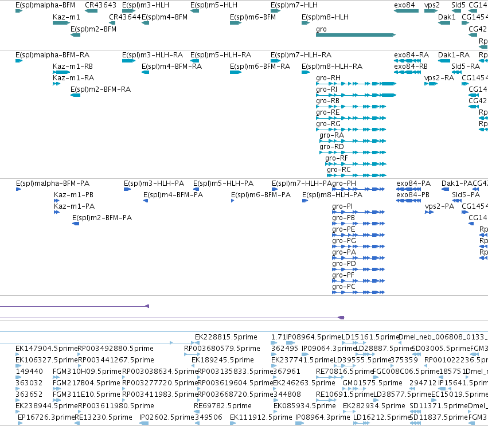Image resolution: width=488 pixels, height=426 pixels.
Task: Select the vps2-PA protein label
Action: pos(439,206)
